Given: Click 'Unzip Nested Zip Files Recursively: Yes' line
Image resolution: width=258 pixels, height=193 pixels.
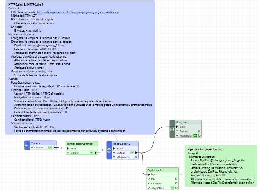Looking at the screenshot, I should click(214, 171).
